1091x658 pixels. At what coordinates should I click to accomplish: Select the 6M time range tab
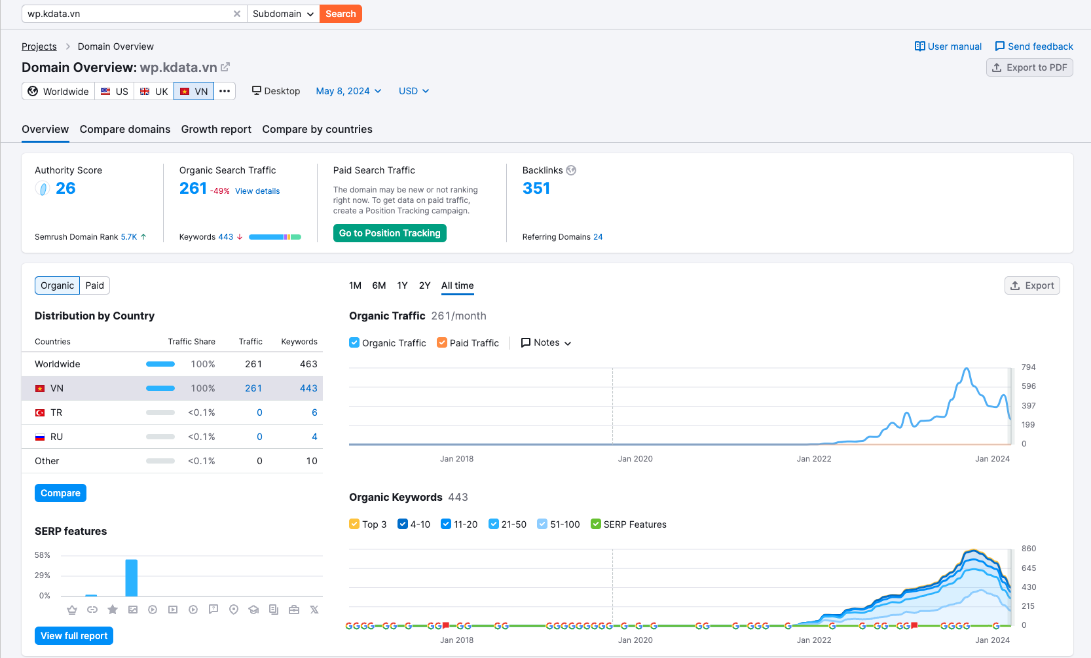click(379, 285)
